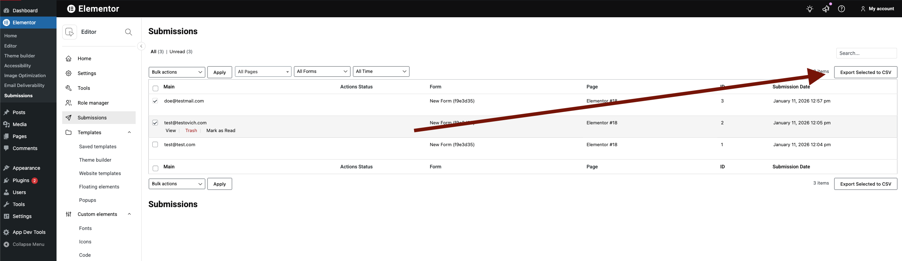The height and width of the screenshot is (261, 902).
Task: Open the help question mark icon
Action: tap(842, 9)
